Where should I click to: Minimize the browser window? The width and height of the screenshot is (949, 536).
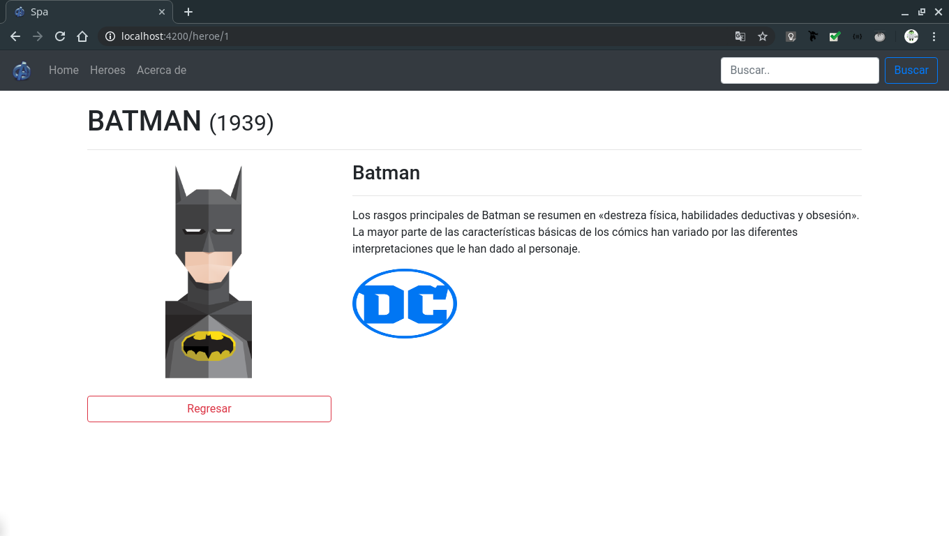(x=905, y=12)
